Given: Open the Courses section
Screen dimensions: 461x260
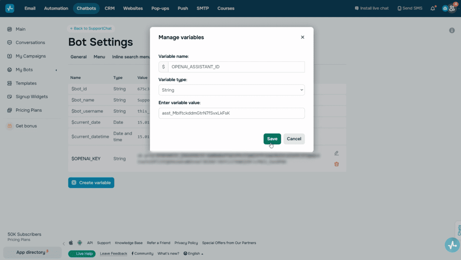Looking at the screenshot, I should pyautogui.click(x=226, y=8).
